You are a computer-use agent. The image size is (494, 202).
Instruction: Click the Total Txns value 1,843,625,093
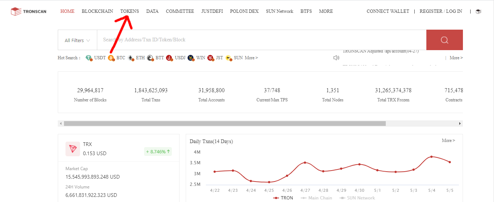click(x=151, y=90)
